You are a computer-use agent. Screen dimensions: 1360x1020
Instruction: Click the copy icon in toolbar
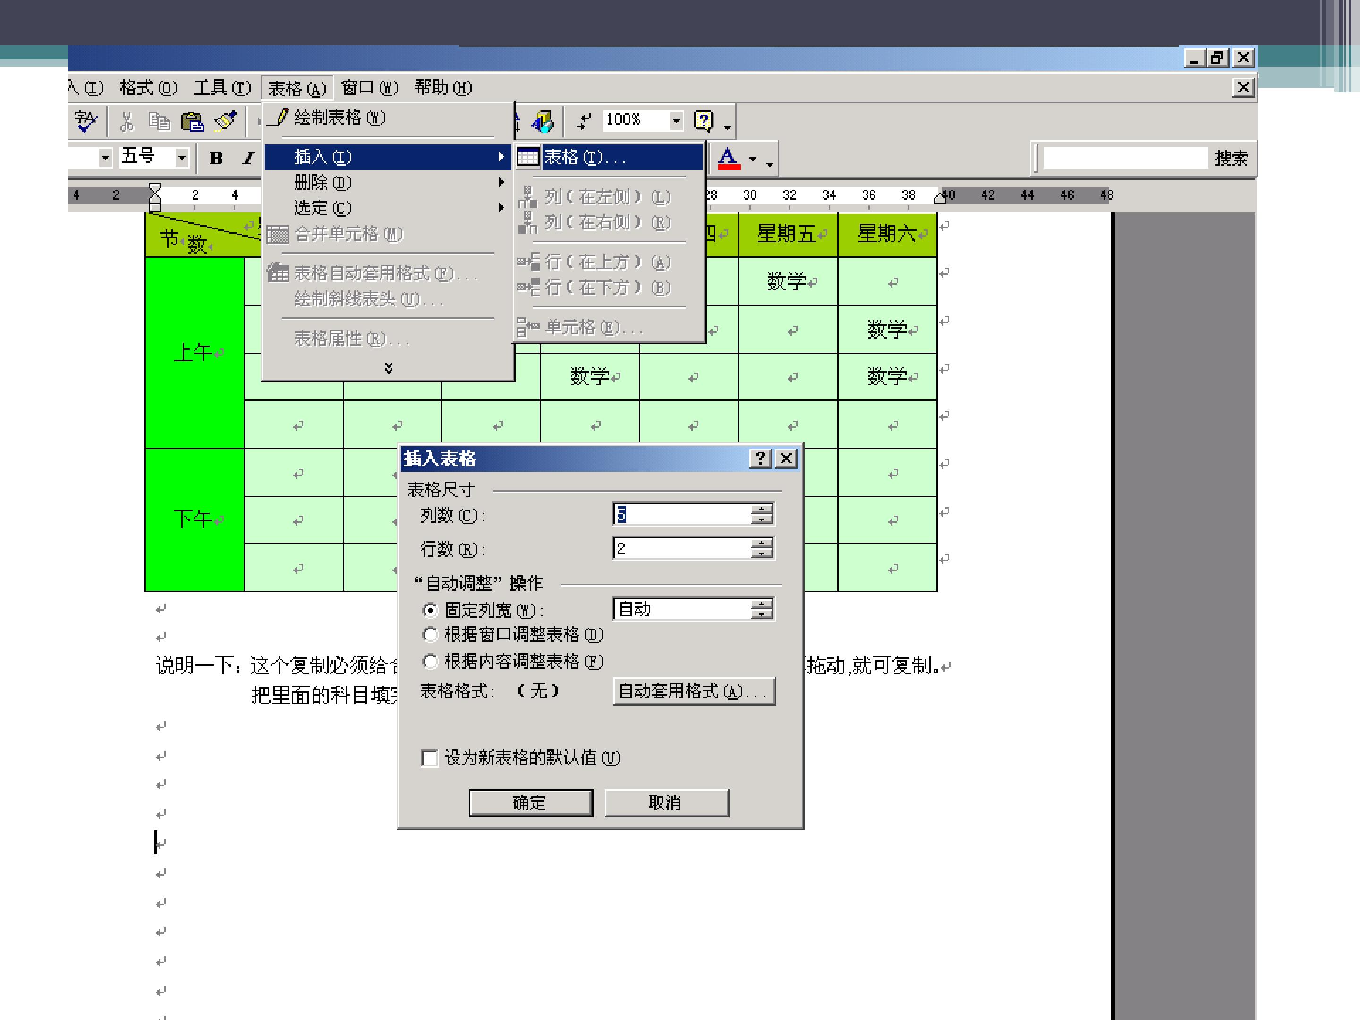click(159, 121)
